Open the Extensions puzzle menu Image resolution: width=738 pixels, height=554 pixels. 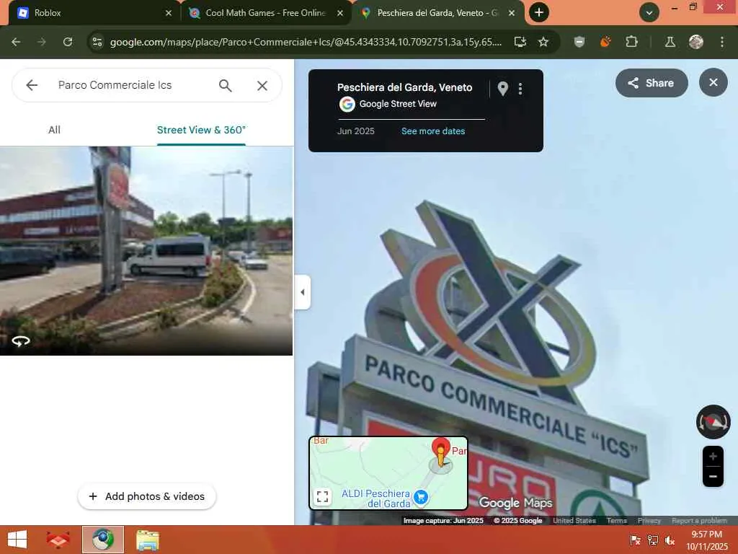click(x=631, y=42)
